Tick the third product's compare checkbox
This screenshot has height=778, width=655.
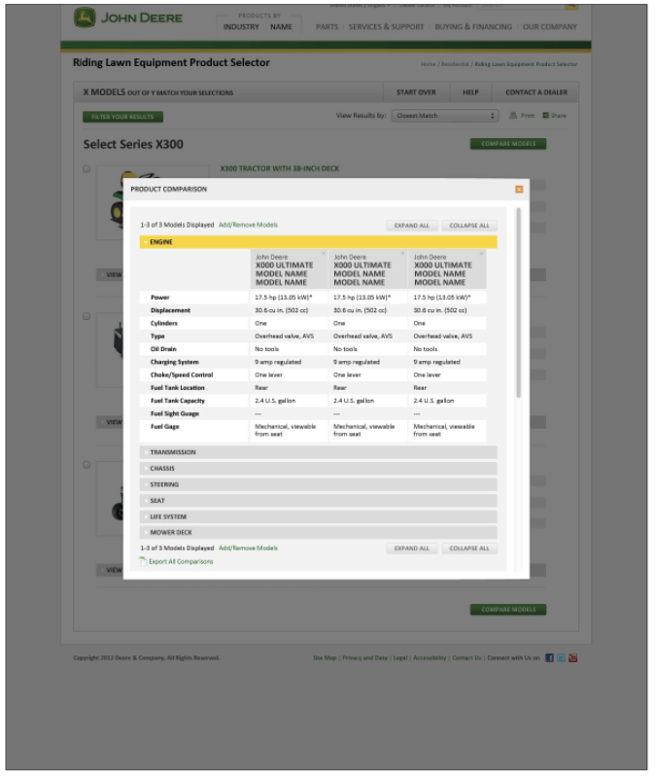coord(86,465)
